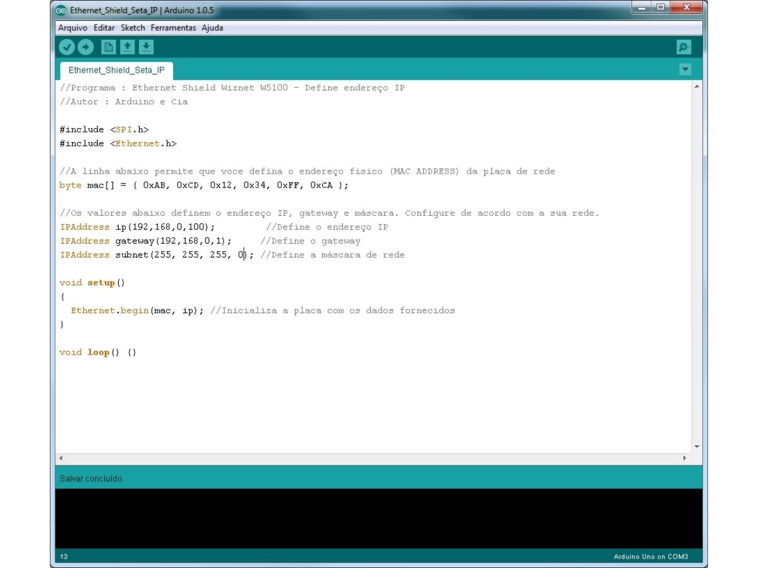Image resolution: width=758 pixels, height=568 pixels.
Task: Click the horizontal scrollbar left arrow
Action: [x=61, y=458]
